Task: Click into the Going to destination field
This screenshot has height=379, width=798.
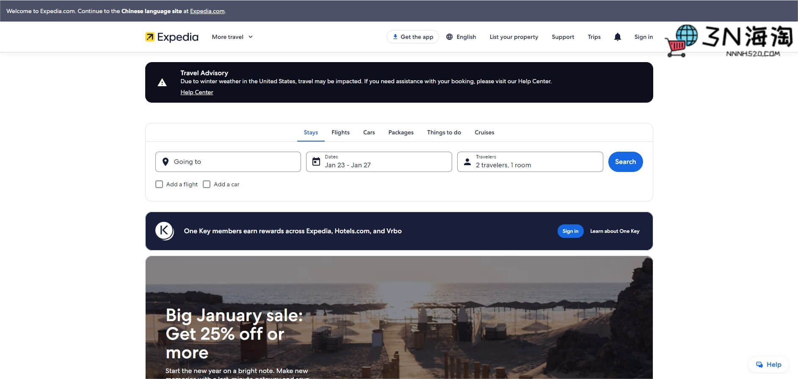Action: 228,162
